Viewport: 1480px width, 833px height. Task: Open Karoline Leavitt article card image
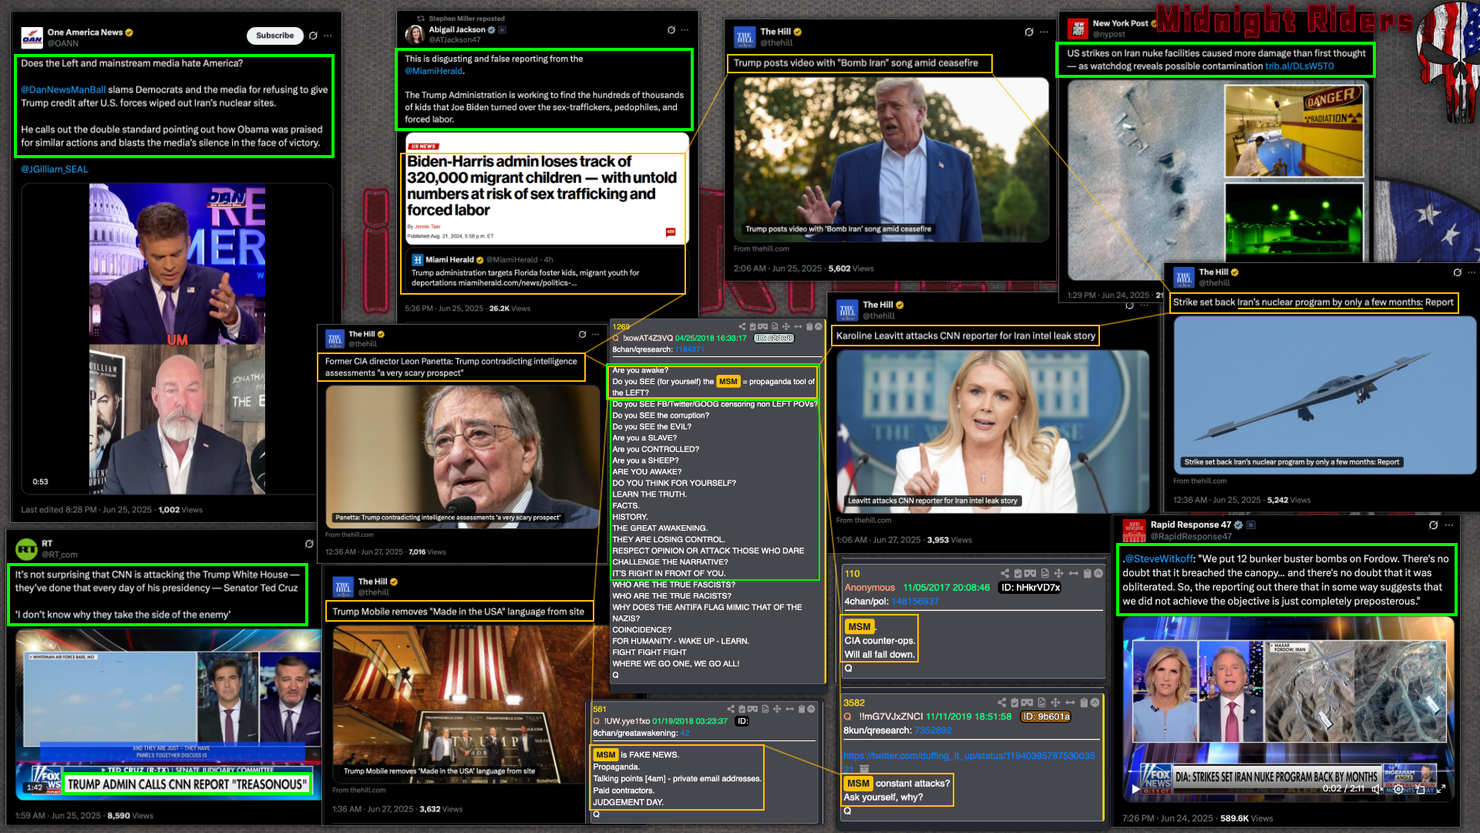click(x=992, y=431)
